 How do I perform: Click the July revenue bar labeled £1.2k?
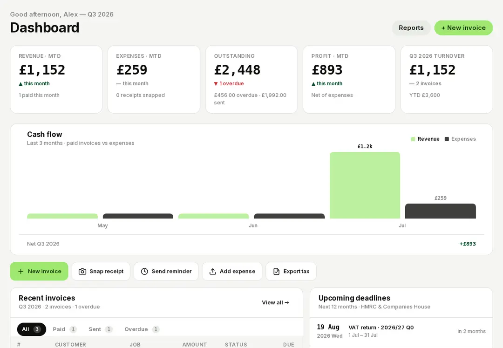click(365, 185)
